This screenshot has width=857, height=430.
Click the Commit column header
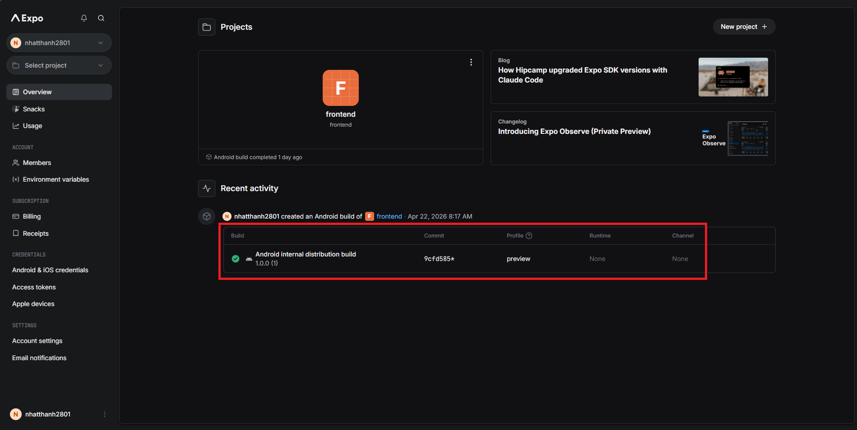(434, 236)
